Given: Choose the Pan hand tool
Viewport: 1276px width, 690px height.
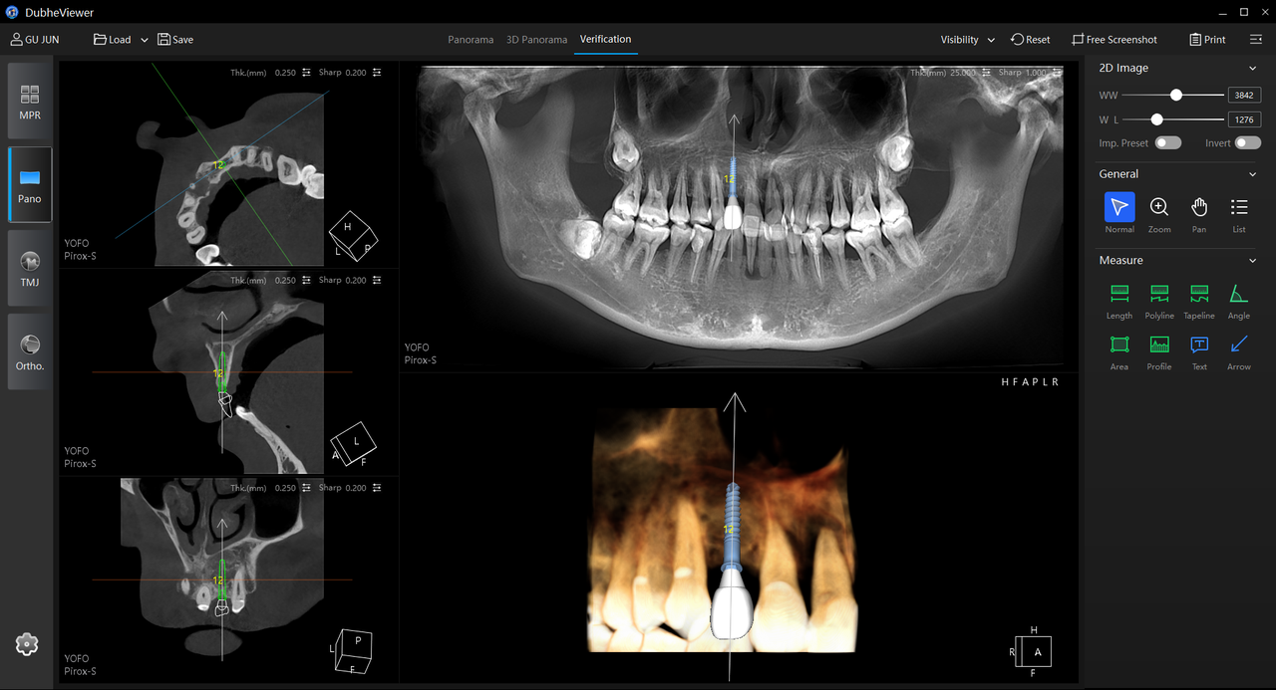Looking at the screenshot, I should [1199, 207].
